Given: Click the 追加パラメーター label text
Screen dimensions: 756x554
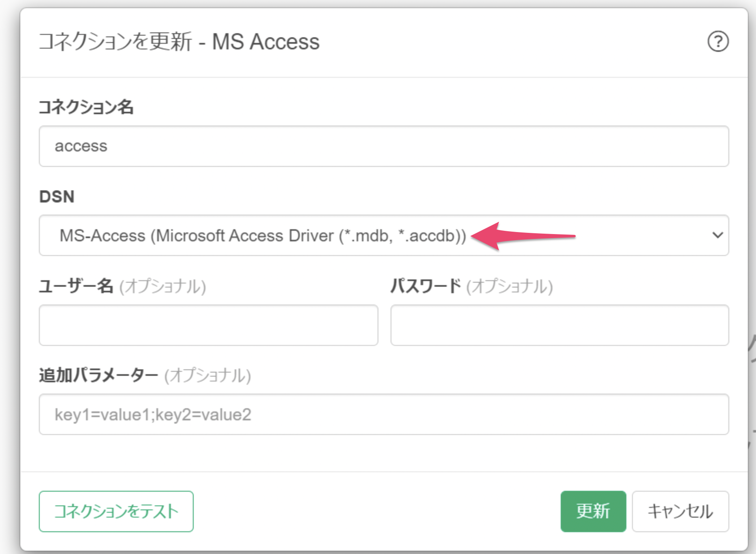Looking at the screenshot, I should 98,375.
